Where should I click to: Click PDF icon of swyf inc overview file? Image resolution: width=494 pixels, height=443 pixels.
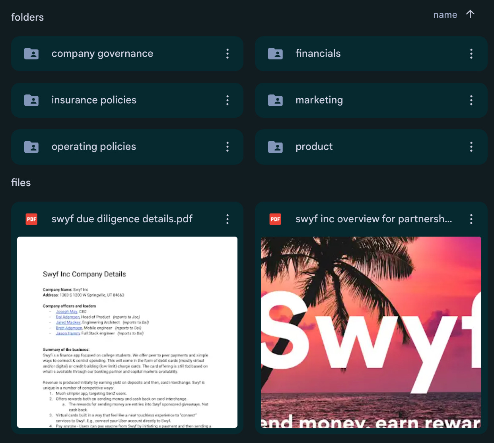275,219
